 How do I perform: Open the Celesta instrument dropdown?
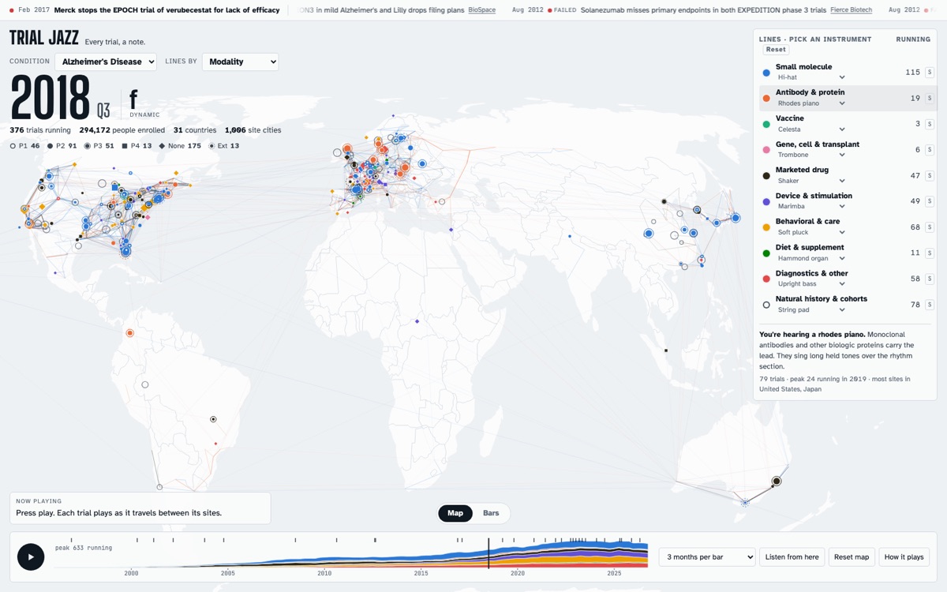tap(811, 129)
